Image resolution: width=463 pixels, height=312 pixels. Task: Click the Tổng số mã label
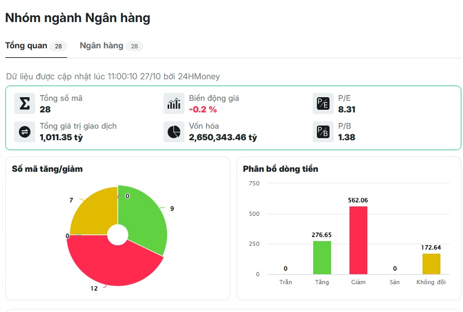click(x=61, y=98)
